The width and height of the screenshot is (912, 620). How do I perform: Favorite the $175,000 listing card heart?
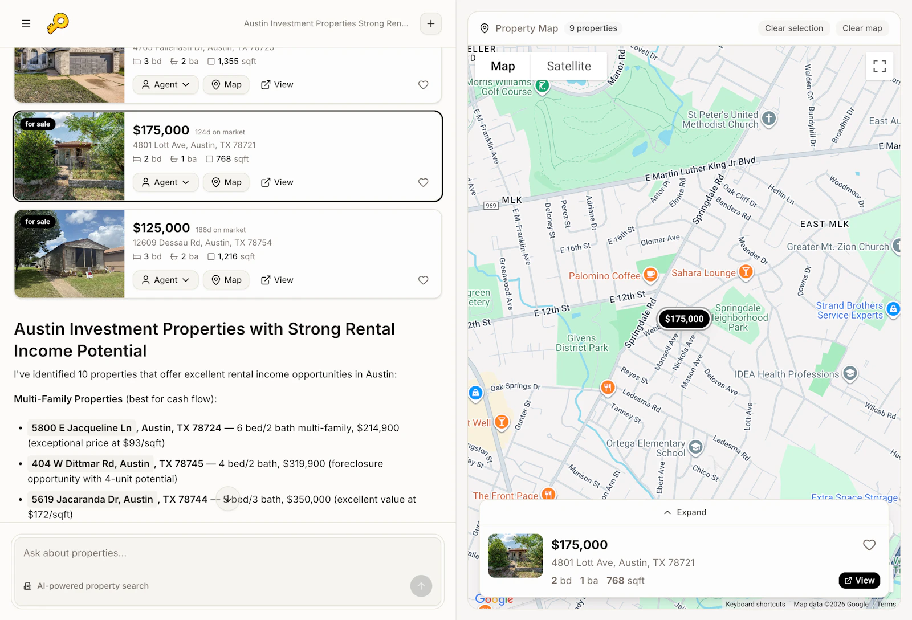pos(424,182)
